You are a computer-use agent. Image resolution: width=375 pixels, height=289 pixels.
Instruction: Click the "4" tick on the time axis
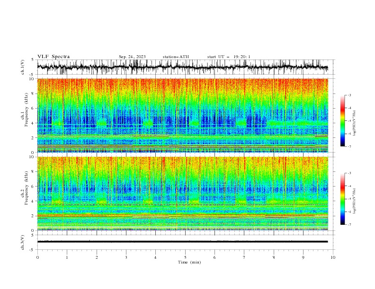(155, 257)
